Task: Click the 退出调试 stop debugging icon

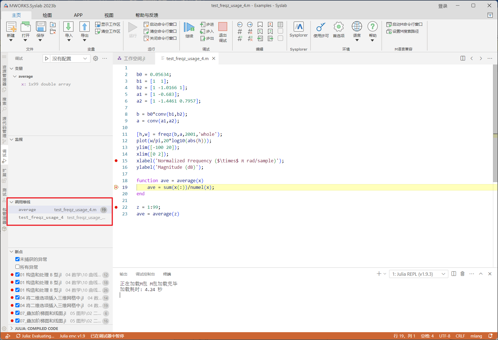Action: point(222,27)
